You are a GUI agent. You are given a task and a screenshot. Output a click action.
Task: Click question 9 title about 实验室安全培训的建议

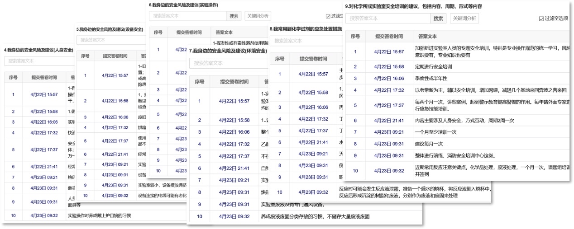click(x=413, y=6)
